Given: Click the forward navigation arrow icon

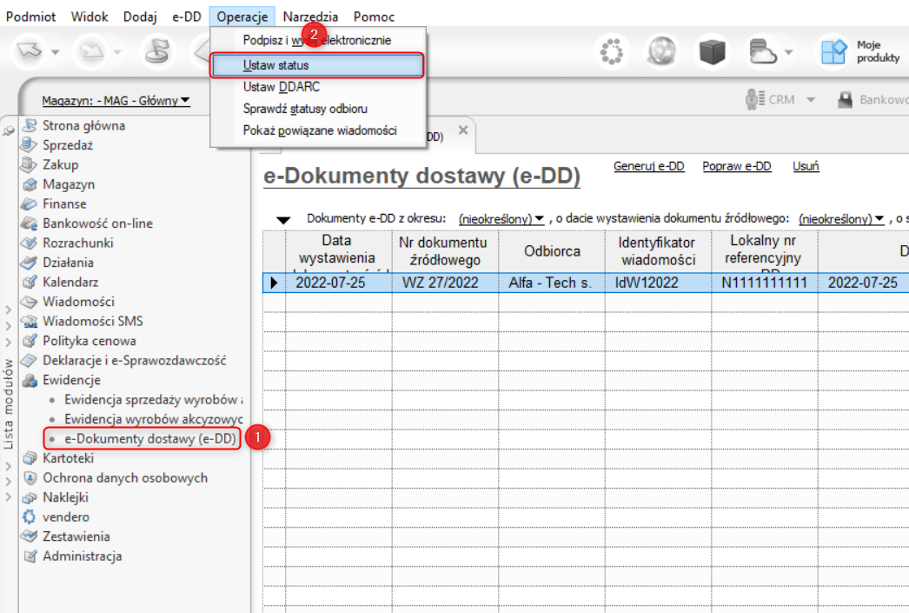Looking at the screenshot, I should coord(91,51).
